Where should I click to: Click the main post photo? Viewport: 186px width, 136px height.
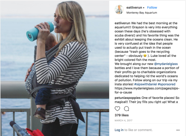click(x=55, y=68)
